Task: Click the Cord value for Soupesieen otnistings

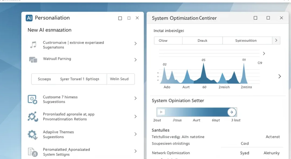Action: click(245, 143)
